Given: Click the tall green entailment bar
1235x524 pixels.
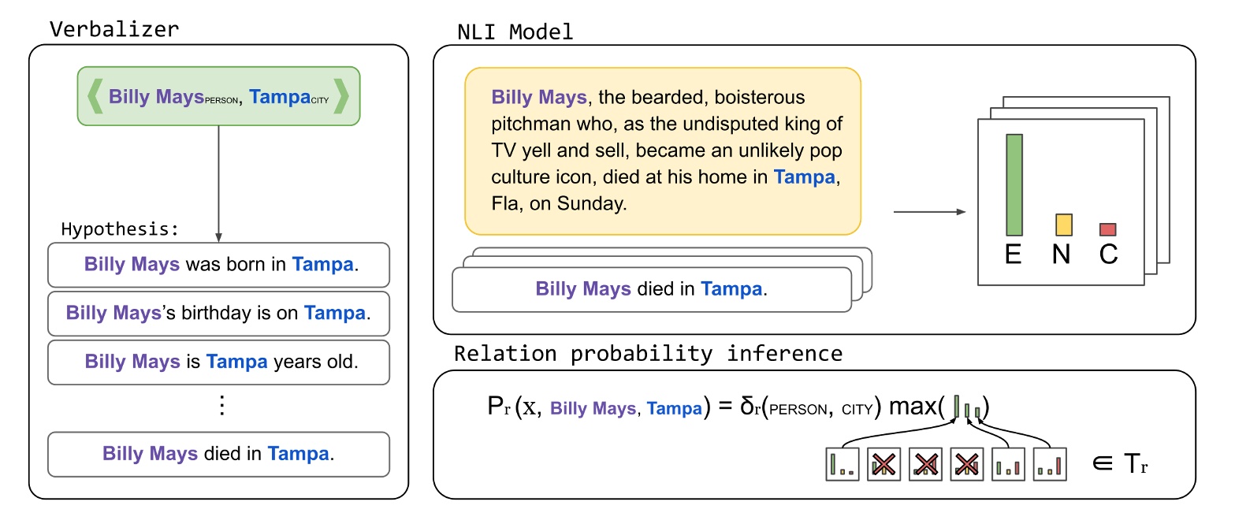Looking at the screenshot, I should click(x=1014, y=184).
